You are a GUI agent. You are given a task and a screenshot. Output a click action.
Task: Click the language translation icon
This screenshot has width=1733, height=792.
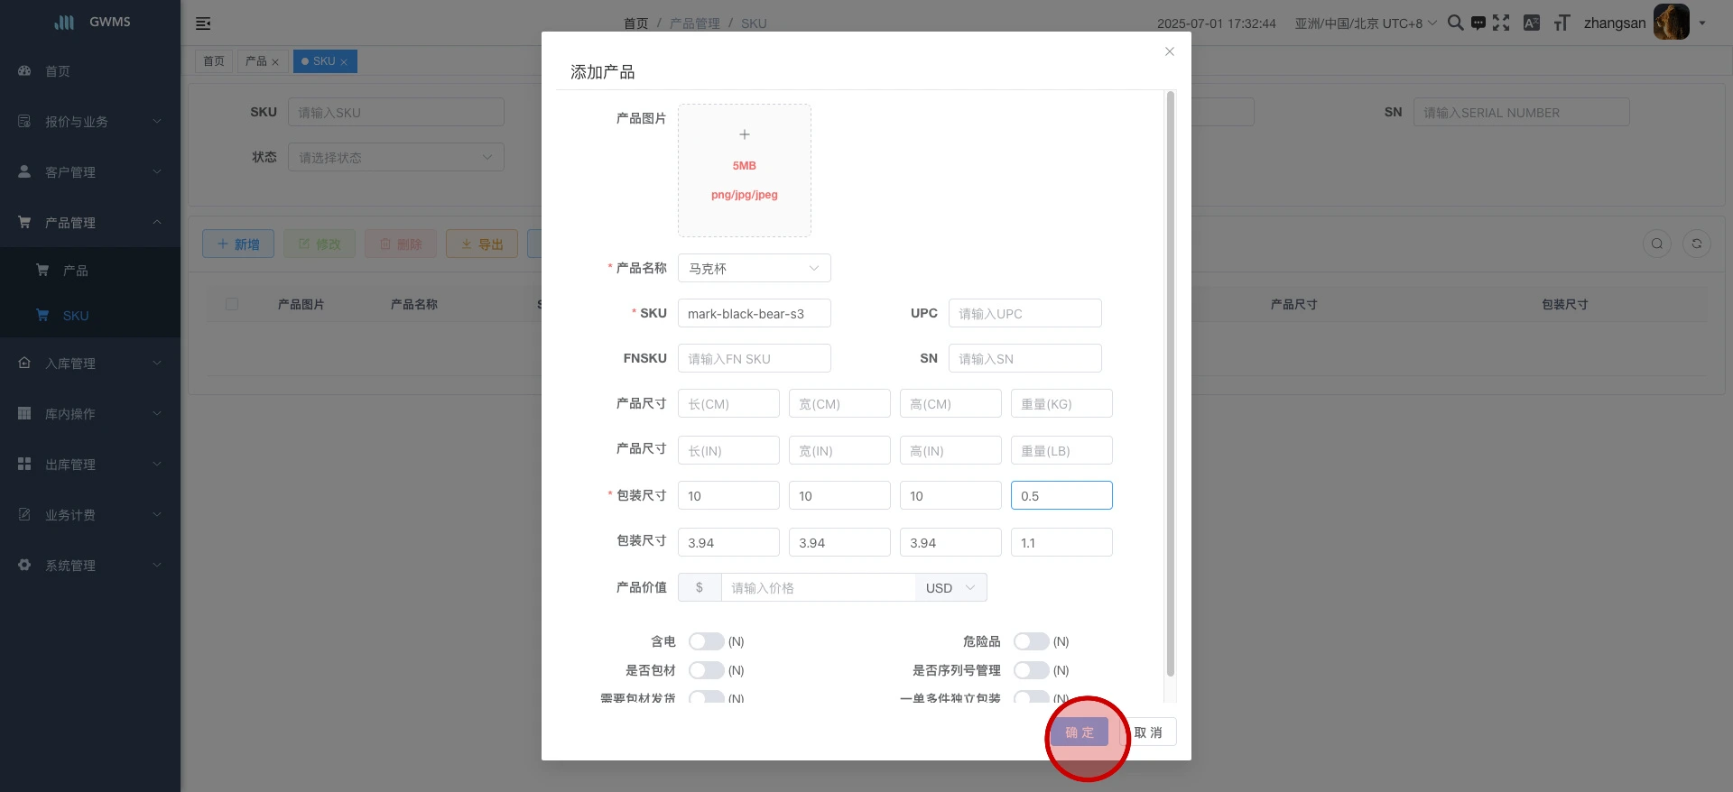[1532, 23]
